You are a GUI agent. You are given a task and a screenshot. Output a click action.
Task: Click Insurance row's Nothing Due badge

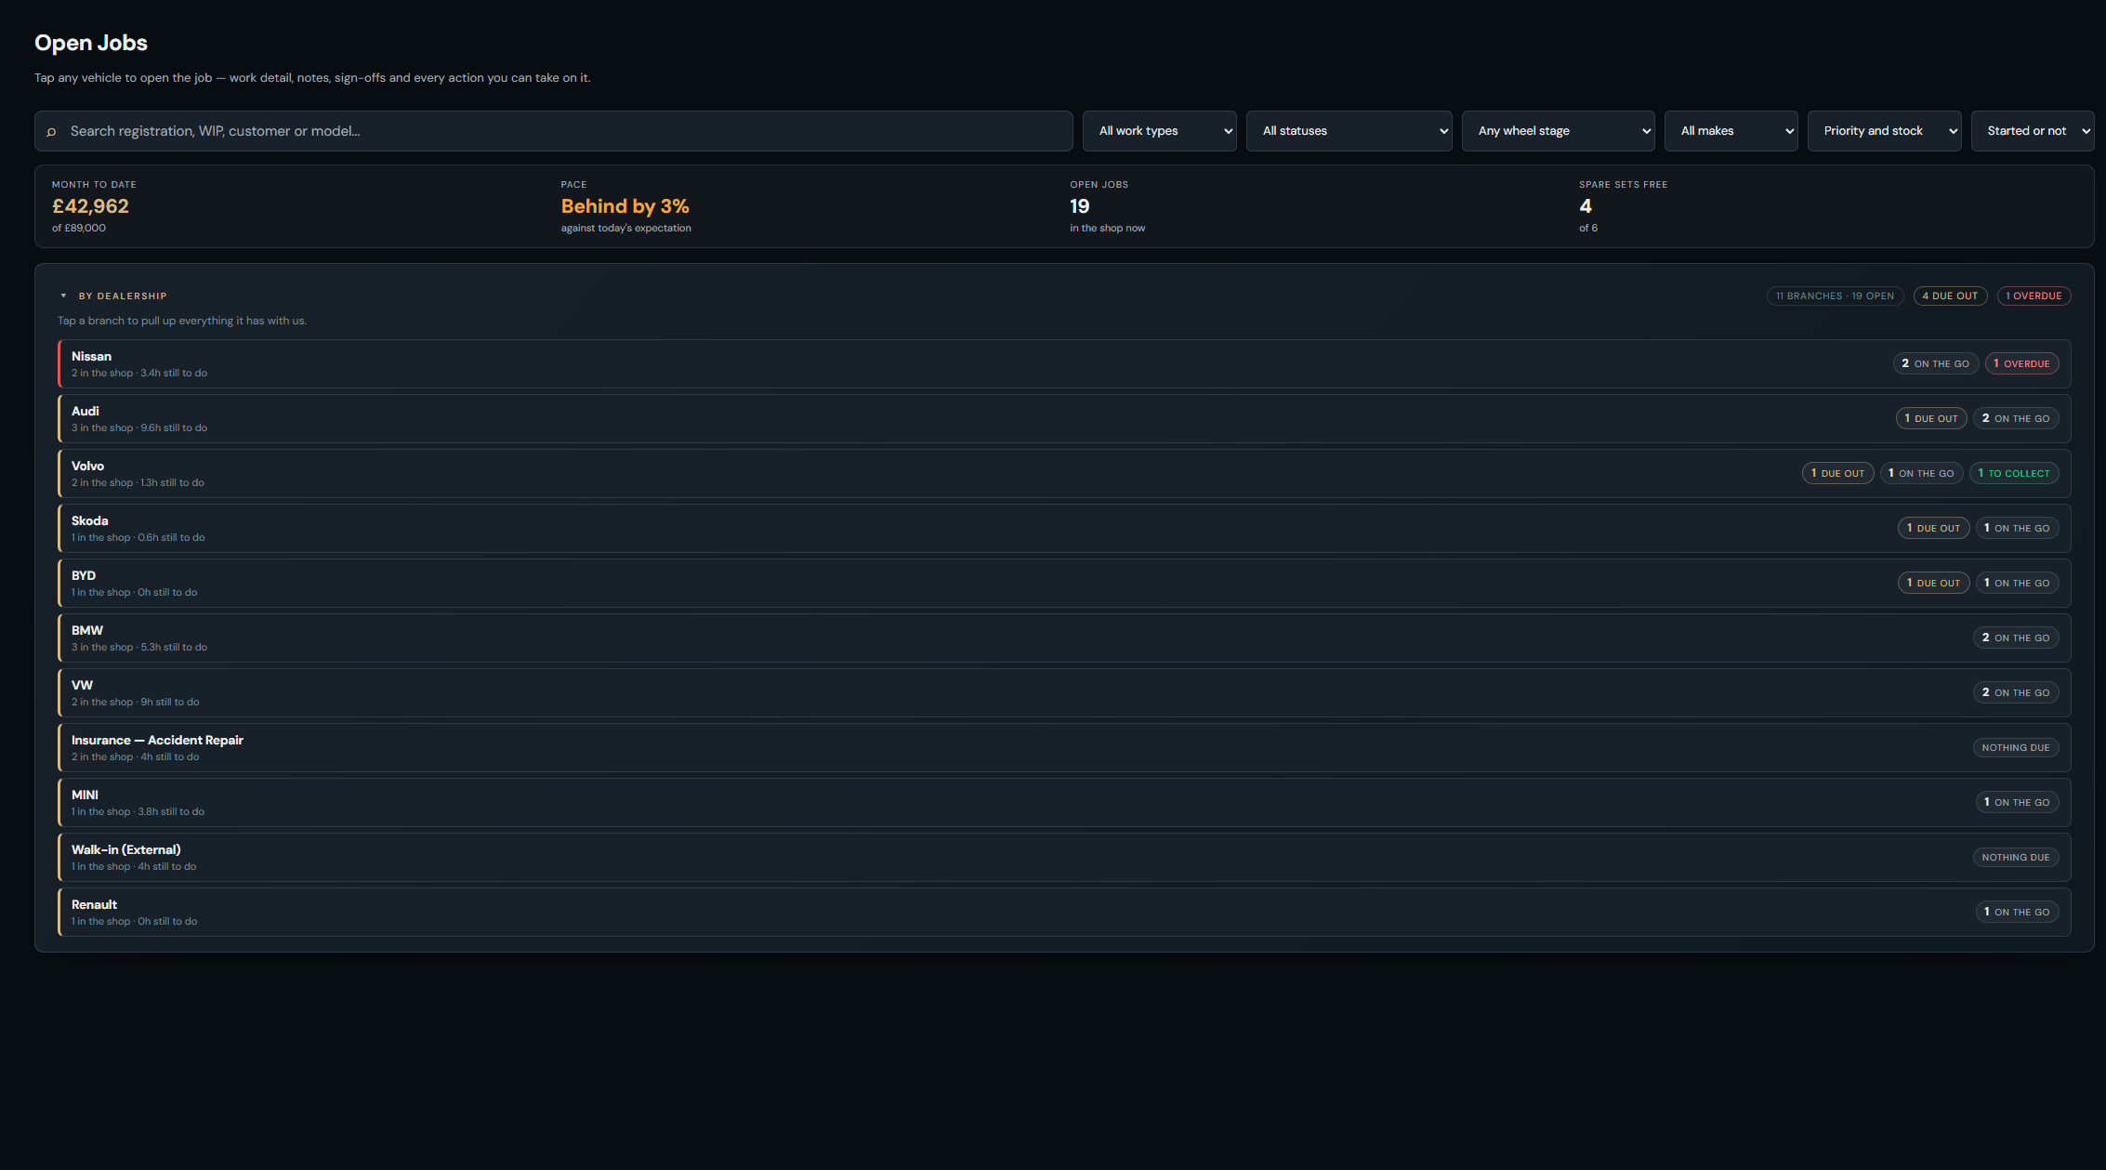click(x=2015, y=747)
